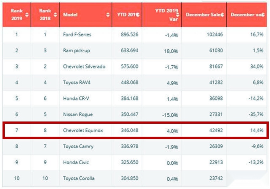Click the -14,2% December variation cell
Viewport: 270px width, 189px height.
coord(256,98)
